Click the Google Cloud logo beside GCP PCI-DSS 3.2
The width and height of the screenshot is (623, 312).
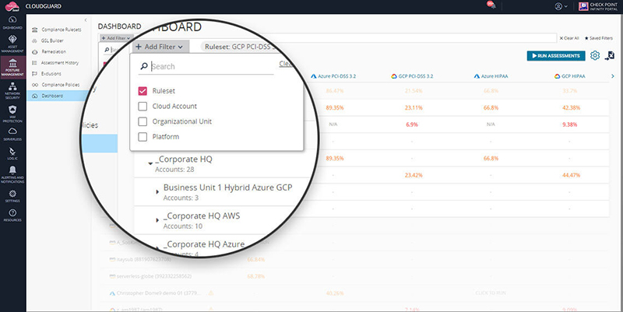[394, 76]
